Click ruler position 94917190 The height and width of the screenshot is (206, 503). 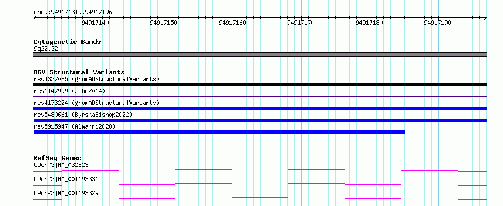tap(438, 23)
